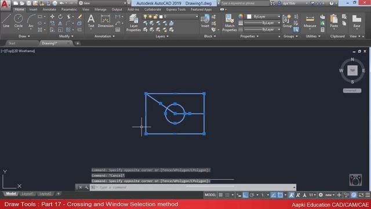Switch to the View ribbon tab
The width and height of the screenshot is (371, 209).
(86, 9)
